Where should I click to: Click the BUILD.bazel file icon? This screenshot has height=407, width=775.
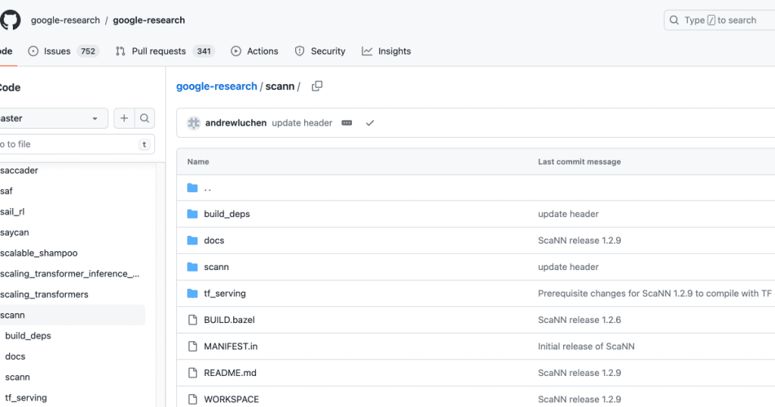[x=193, y=320]
